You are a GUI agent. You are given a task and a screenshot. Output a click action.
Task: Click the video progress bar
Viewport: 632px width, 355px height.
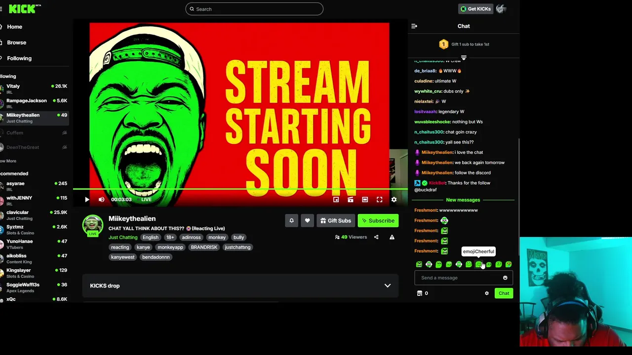(240, 189)
